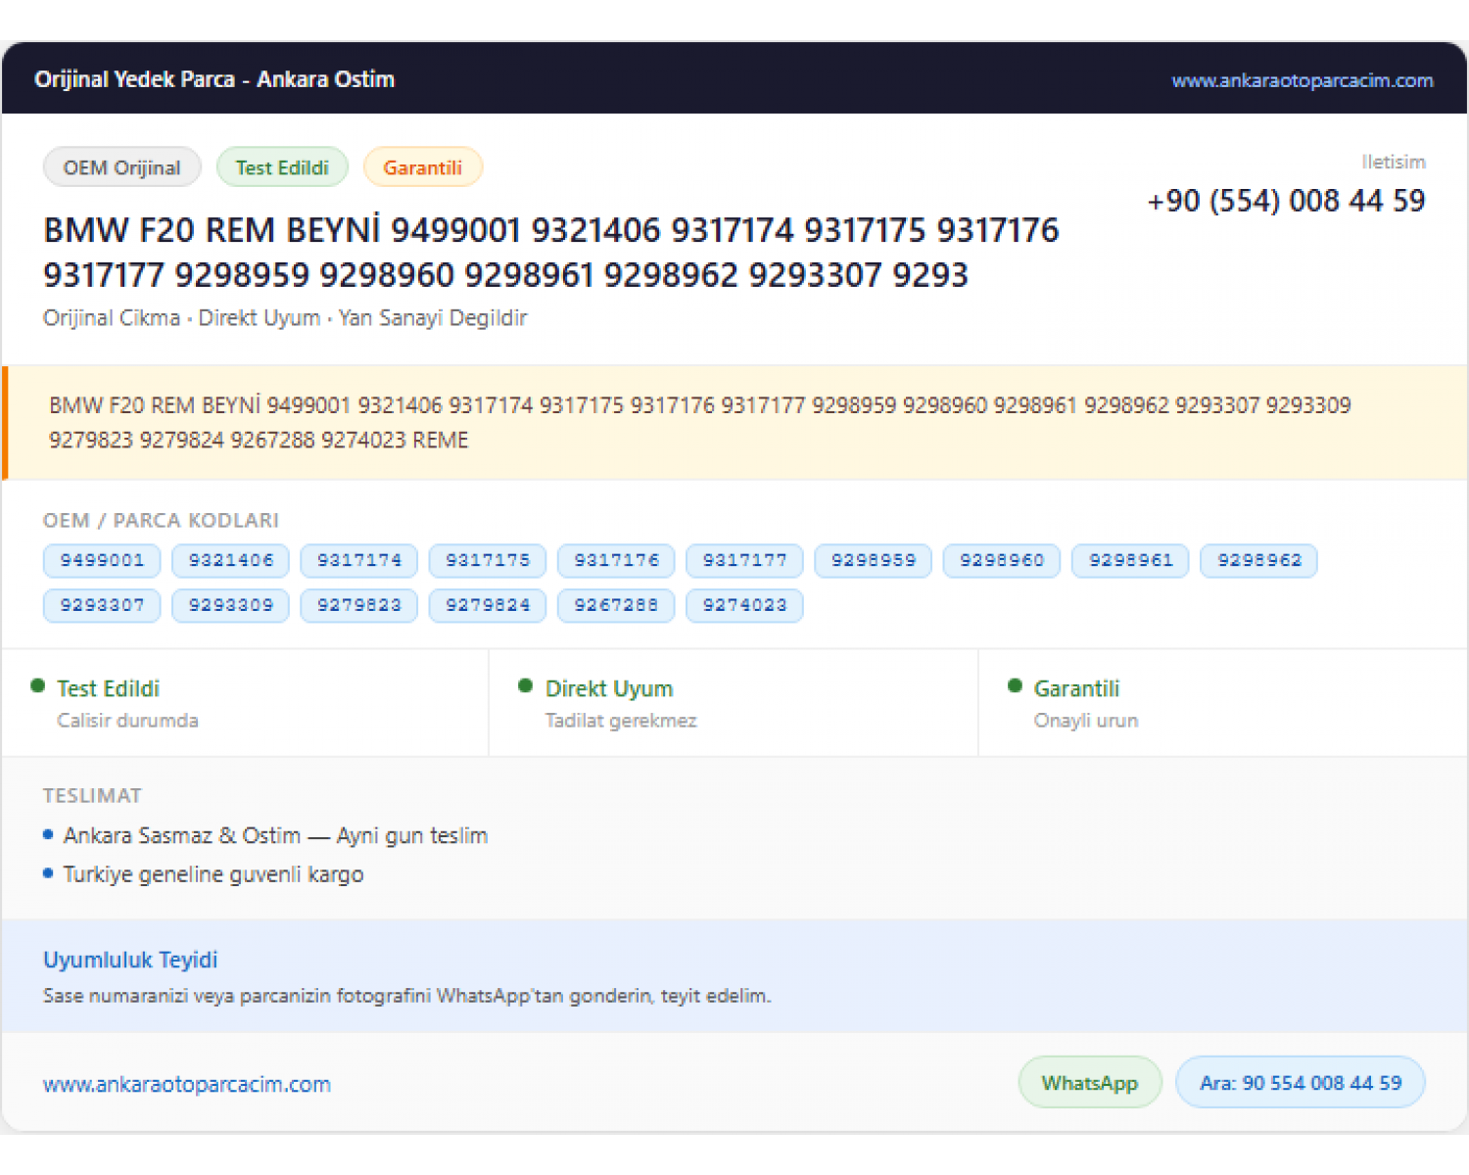Open the website link in header
The height and width of the screenshot is (1175, 1469).
(x=1302, y=80)
